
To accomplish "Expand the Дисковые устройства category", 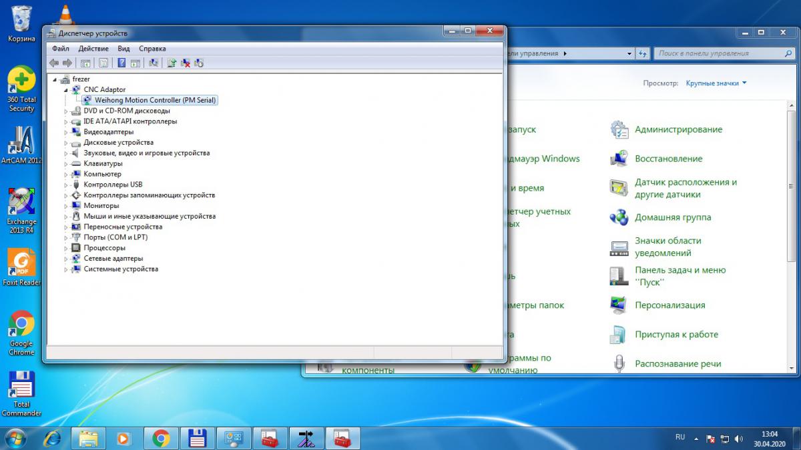I will point(66,143).
